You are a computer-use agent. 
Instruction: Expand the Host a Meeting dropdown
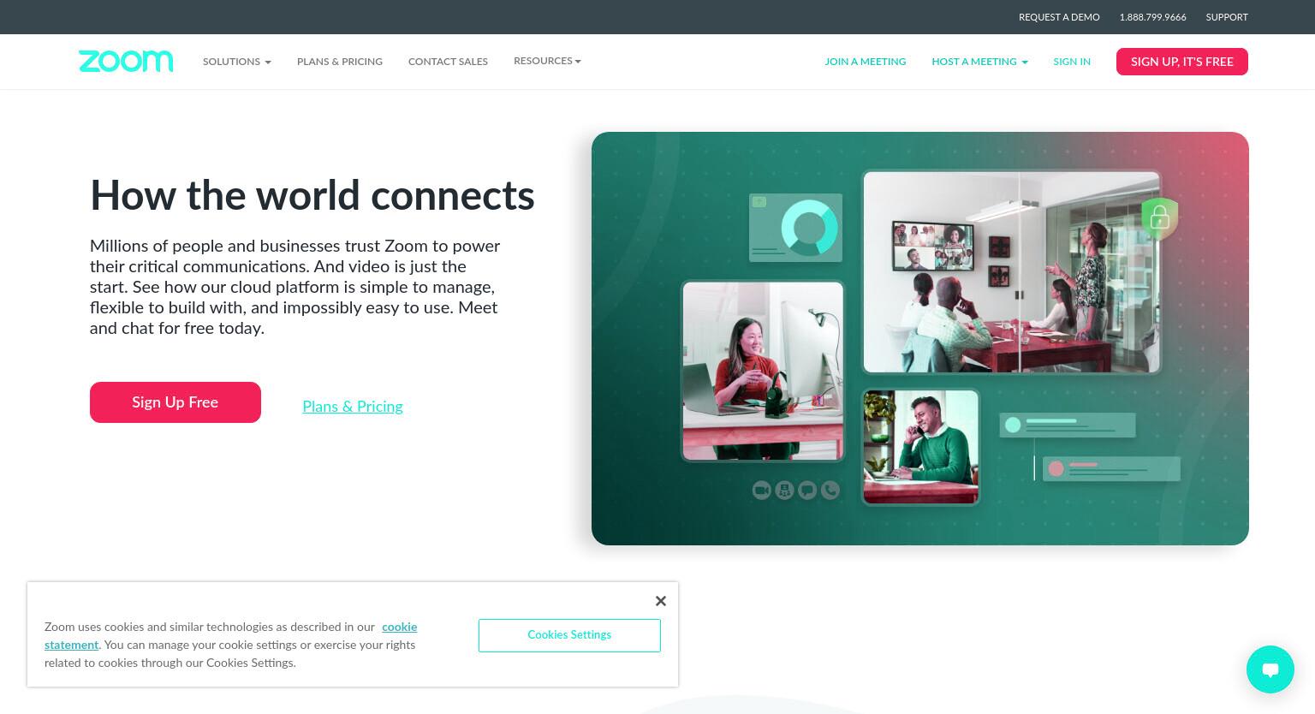tap(979, 62)
